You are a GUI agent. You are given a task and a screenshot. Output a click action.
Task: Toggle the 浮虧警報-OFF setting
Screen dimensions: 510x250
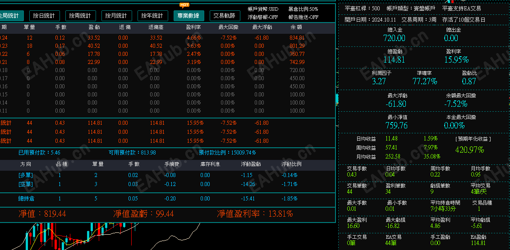coord(263,17)
